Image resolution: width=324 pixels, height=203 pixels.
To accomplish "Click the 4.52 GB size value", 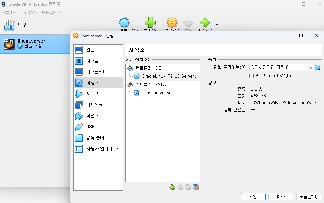I will point(258,96).
